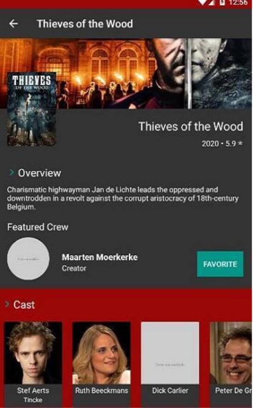Viewport: 253px width, 408px height.
Task: Expand the Overview section chevron
Action: [x=12, y=172]
